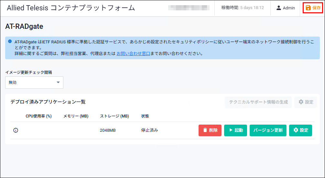Start the application with 起動 button
The height and width of the screenshot is (178, 325).
(235, 130)
